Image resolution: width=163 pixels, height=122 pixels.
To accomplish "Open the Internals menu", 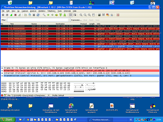I will click(67, 11).
